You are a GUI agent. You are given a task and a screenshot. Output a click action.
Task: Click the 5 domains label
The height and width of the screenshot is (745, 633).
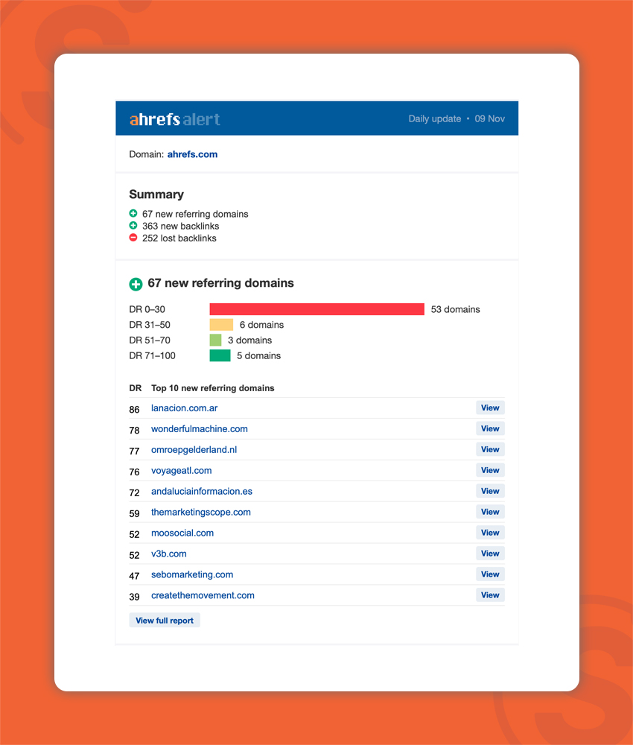pos(259,356)
